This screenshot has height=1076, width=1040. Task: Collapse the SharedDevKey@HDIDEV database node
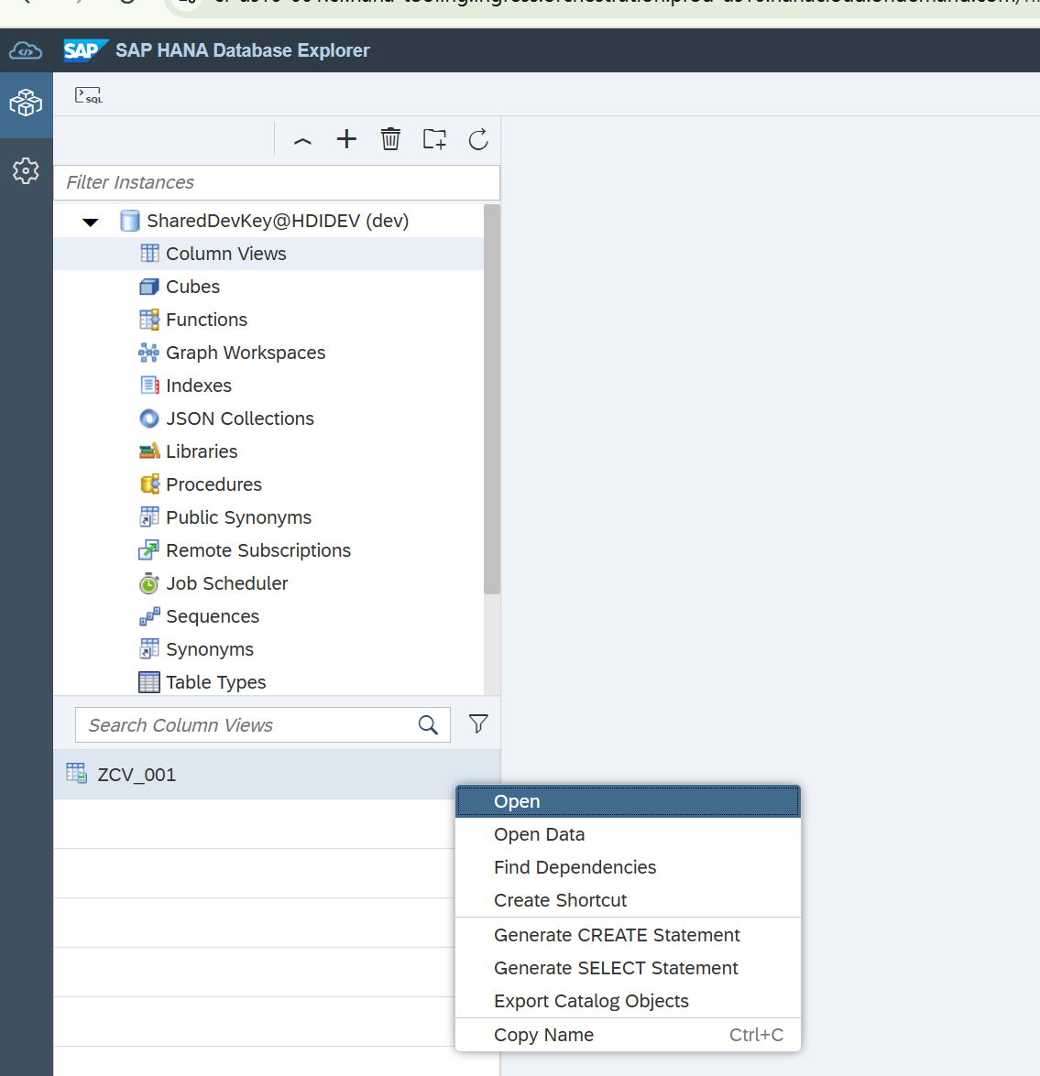tap(90, 222)
